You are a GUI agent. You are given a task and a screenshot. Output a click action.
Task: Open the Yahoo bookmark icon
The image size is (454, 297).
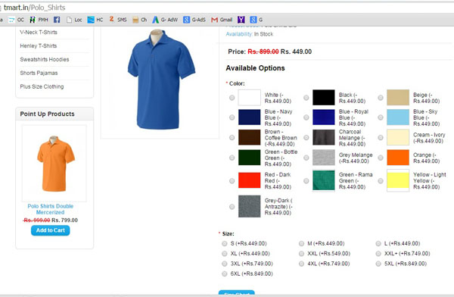pos(241,20)
